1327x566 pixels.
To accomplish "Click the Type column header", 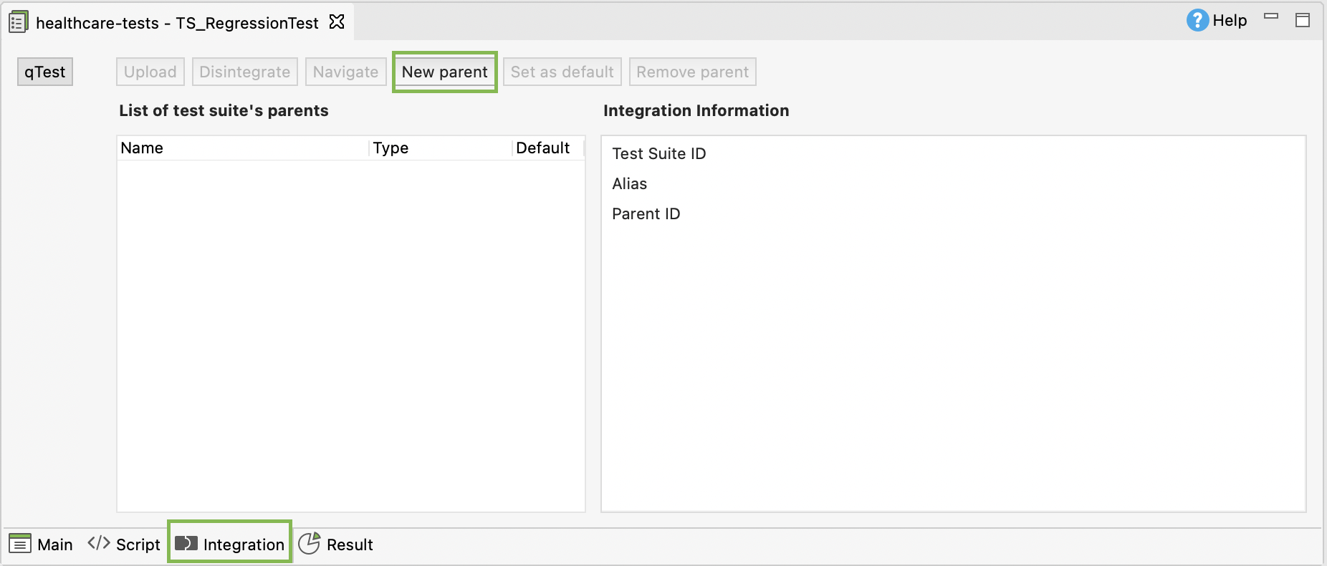I will [x=391, y=148].
